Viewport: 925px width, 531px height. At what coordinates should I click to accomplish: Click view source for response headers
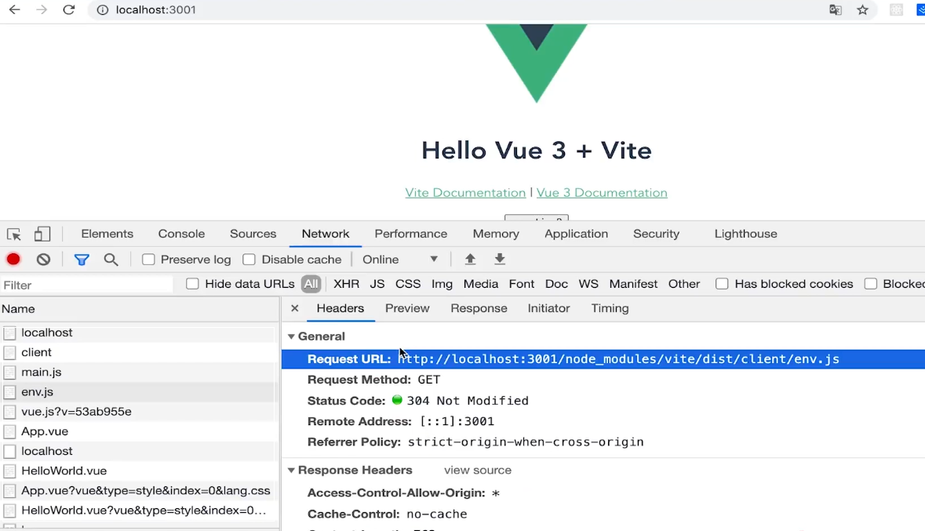click(x=478, y=471)
